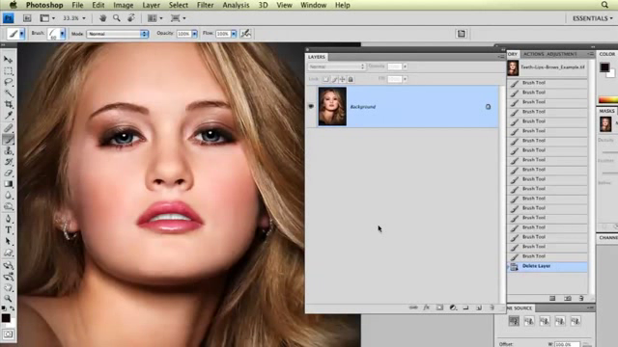Click the History panel trash icon
Screen dimensions: 618x347
[581, 298]
